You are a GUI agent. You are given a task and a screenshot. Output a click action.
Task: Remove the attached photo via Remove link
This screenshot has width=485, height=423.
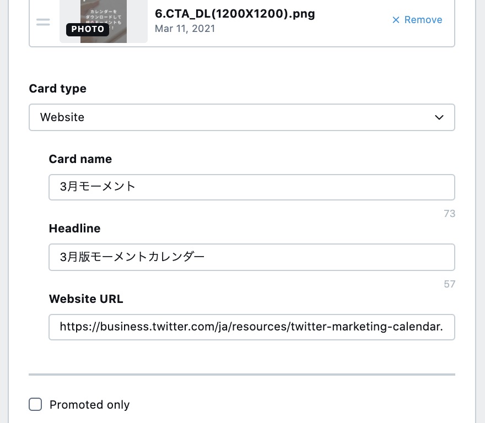click(x=423, y=20)
